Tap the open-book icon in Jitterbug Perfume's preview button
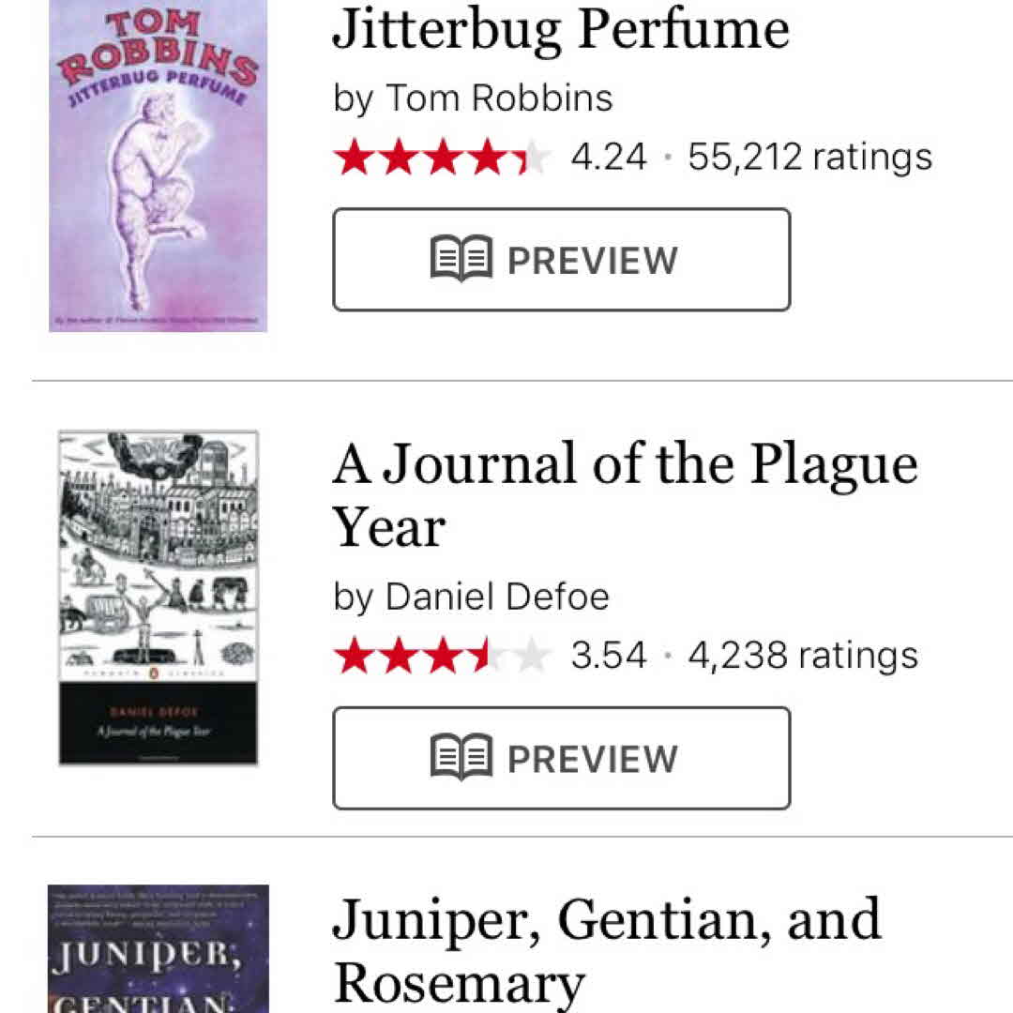 coord(461,258)
